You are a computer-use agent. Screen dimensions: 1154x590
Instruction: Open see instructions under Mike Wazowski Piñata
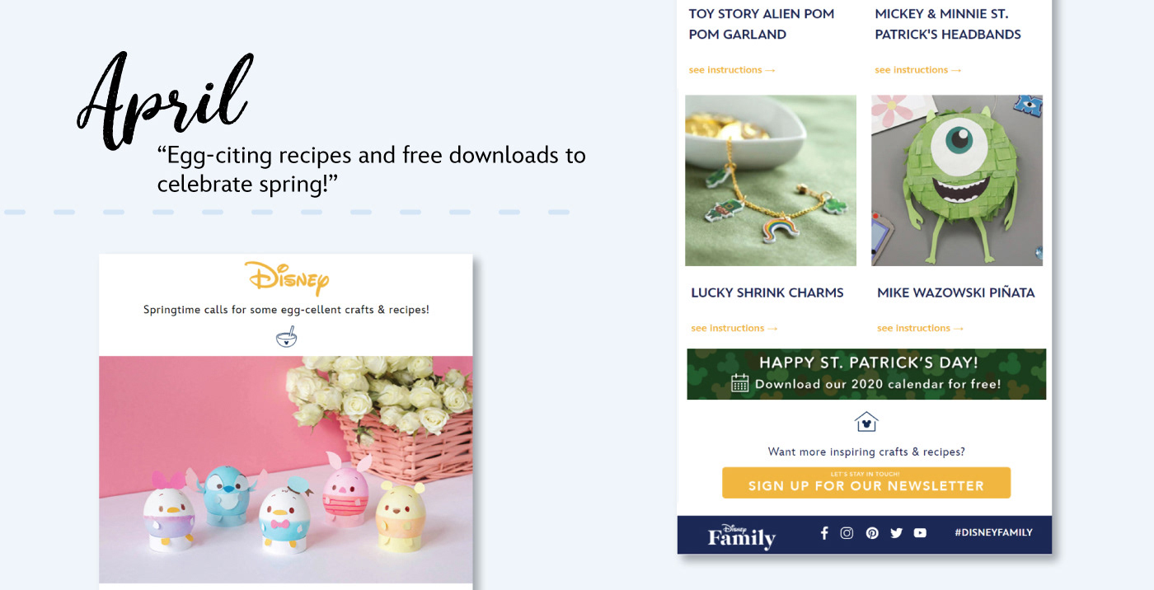pos(921,328)
